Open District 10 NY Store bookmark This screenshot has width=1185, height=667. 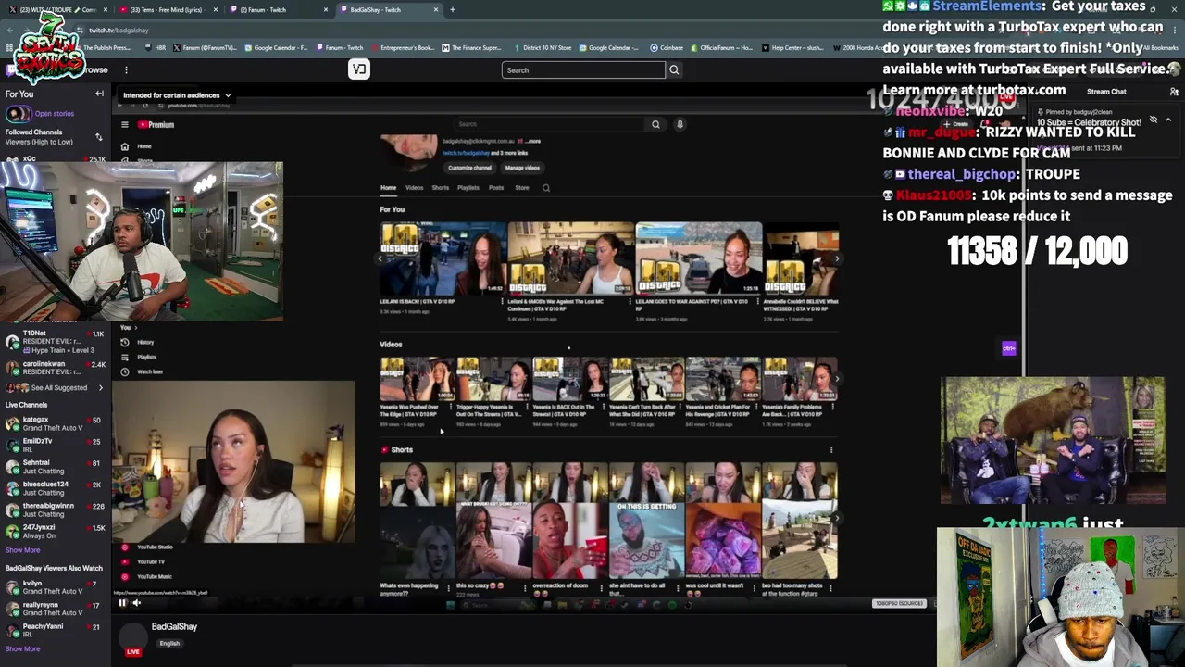point(543,47)
